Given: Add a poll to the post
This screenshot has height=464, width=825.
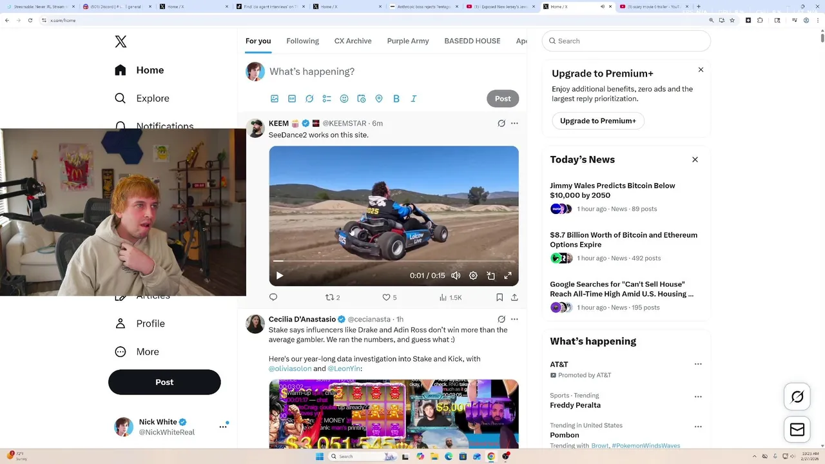Looking at the screenshot, I should click(x=327, y=99).
